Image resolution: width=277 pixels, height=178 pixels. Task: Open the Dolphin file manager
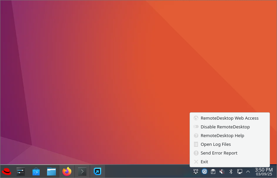[51, 172]
